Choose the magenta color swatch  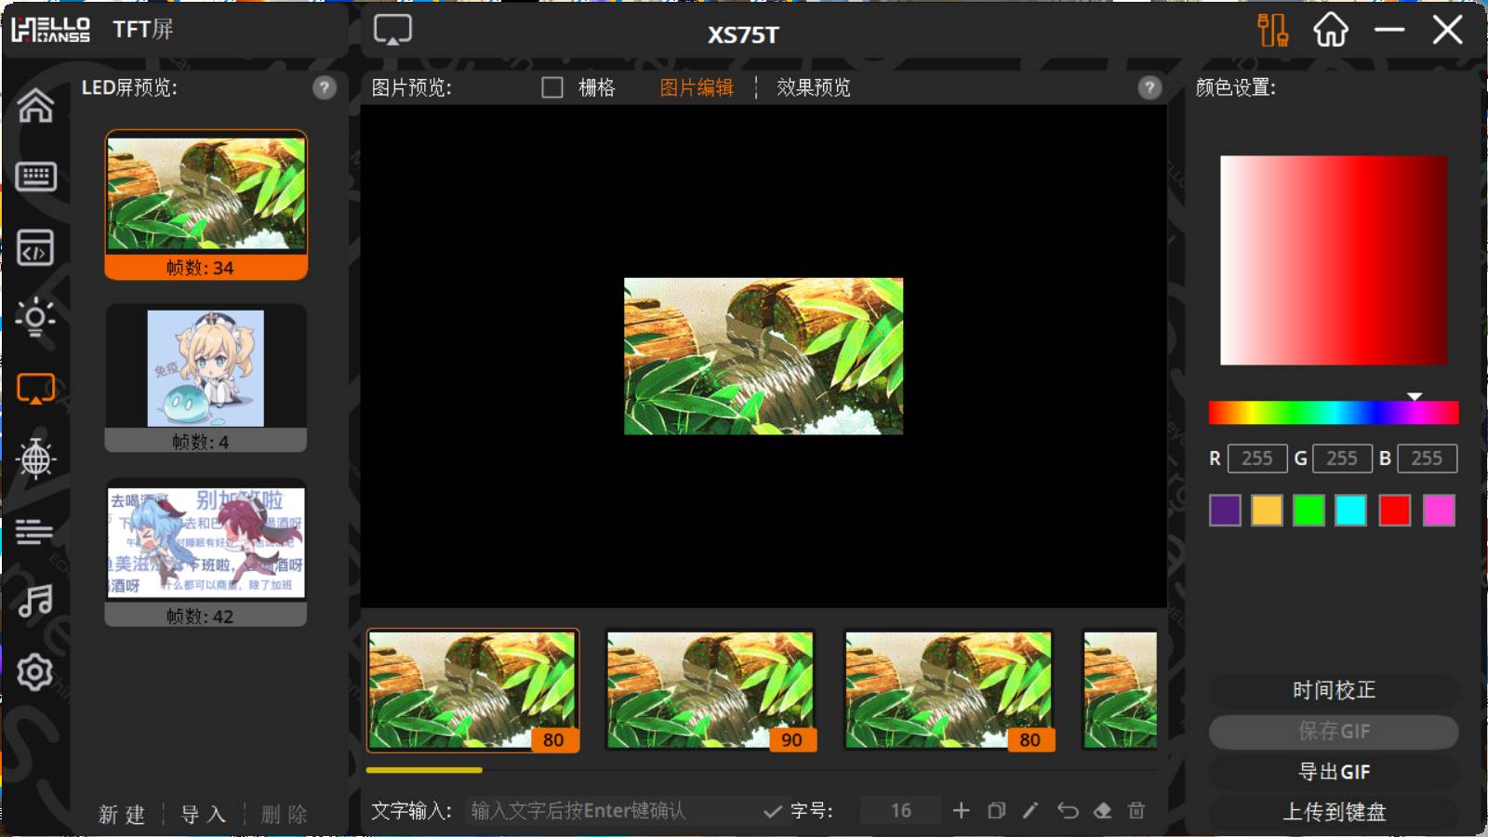(x=1439, y=511)
